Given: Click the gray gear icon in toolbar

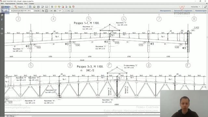Looking at the screenshot, I should point(52,6).
